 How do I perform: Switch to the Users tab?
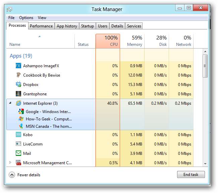pos(103,26)
